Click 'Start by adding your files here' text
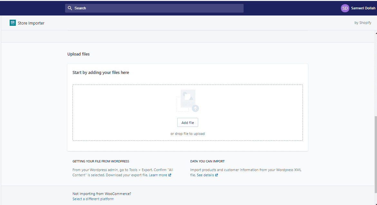 [x=101, y=73]
